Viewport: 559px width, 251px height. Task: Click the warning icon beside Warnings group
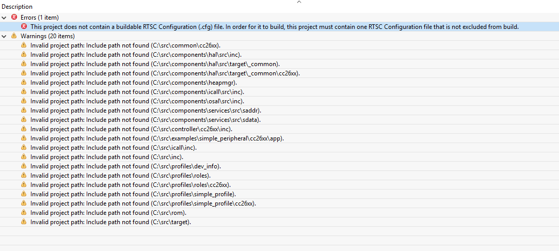[14, 36]
